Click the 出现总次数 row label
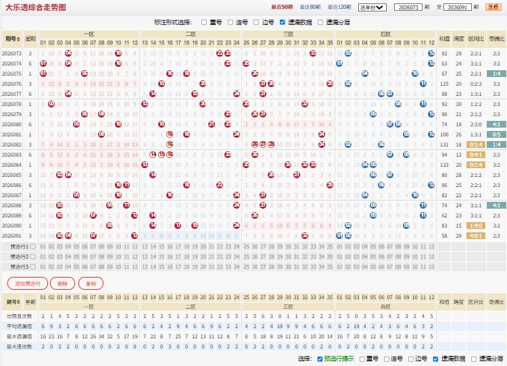Image resolution: width=507 pixels, height=366 pixels. pyautogui.click(x=20, y=316)
